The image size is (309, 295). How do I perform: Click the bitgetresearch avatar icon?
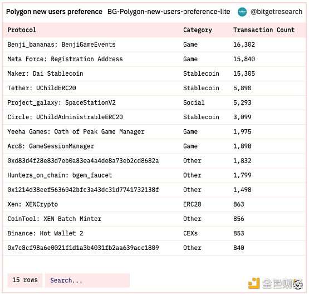click(242, 12)
